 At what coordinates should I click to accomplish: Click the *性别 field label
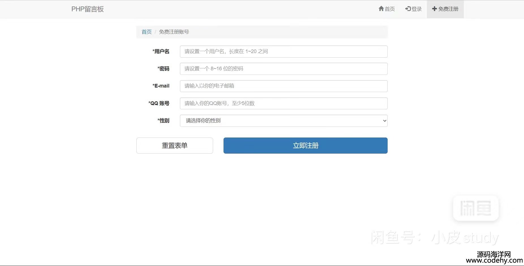coord(163,121)
